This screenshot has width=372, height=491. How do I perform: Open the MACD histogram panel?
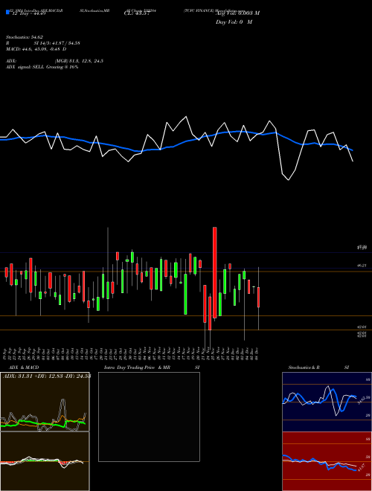coord(45,461)
